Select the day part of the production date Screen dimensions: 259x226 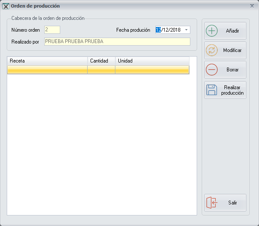tap(158, 30)
